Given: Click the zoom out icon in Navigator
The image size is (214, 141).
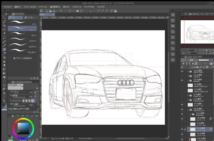Looking at the screenshot, I should pyautogui.click(x=200, y=50).
